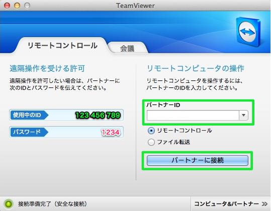Click the password value 1234
This screenshot has width=271, height=211.
[x=111, y=132]
